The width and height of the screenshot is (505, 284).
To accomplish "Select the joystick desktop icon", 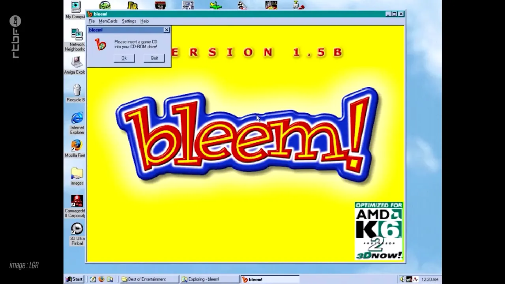I will tap(299, 5).
